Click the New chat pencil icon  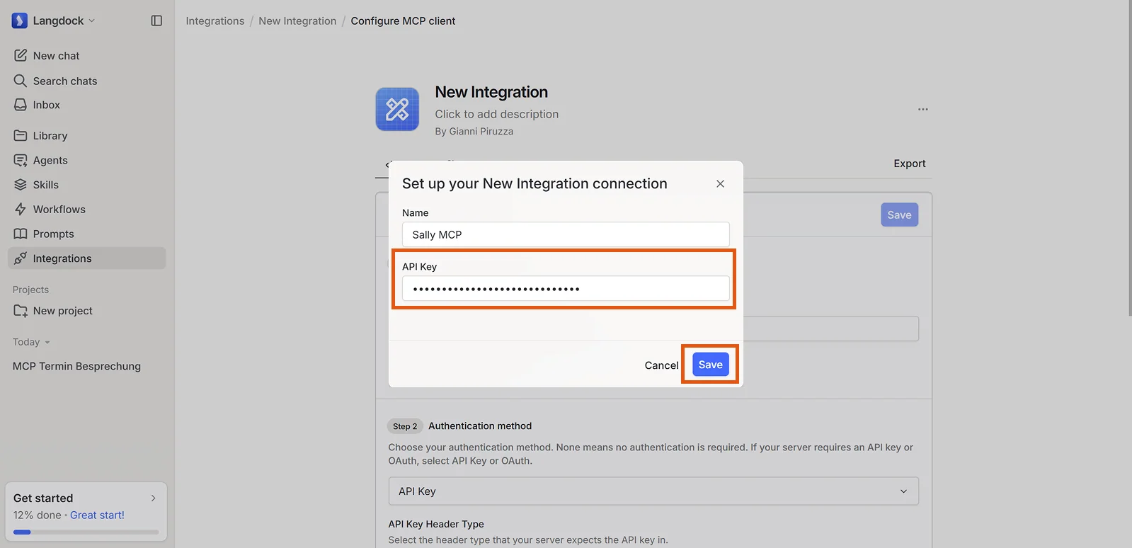pyautogui.click(x=21, y=55)
